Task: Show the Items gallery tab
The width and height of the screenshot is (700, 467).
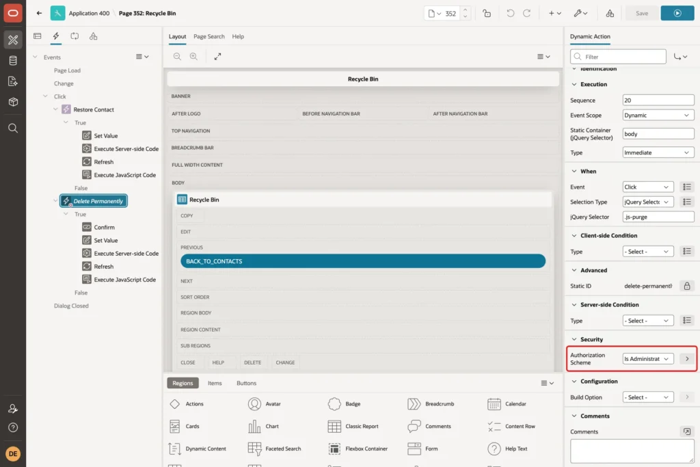Action: click(215, 383)
